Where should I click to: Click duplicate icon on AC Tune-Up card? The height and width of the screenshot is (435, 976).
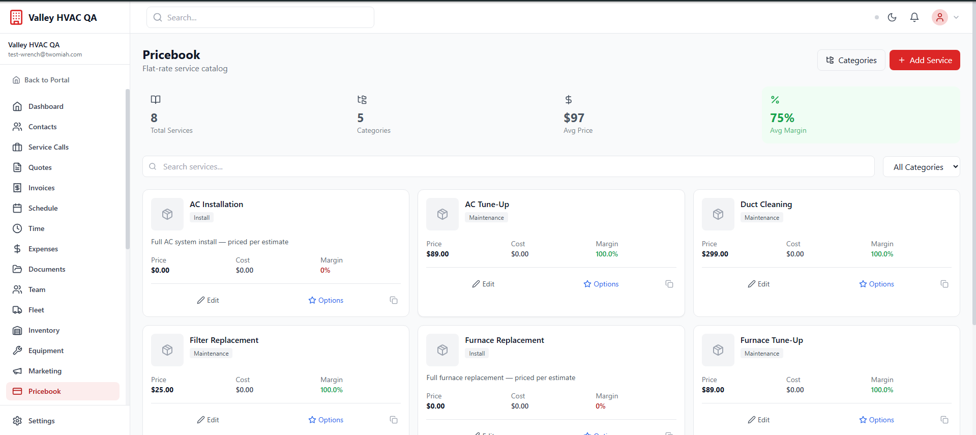pos(669,284)
